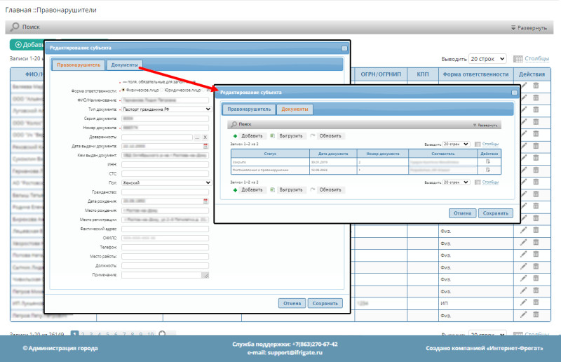Viewport: 561px width, 362px height.
Task: Expand the search panel with Развернуть
Action: click(x=529, y=27)
